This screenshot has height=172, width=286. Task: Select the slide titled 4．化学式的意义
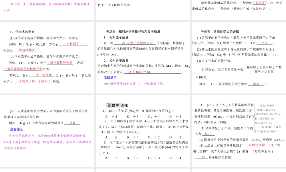click(47, 58)
